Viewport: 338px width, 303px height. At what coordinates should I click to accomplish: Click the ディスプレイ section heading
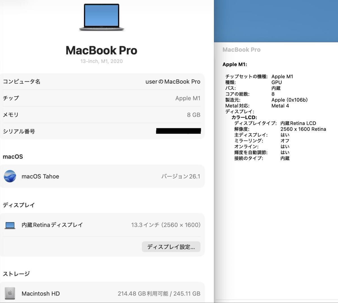pyautogui.click(x=19, y=205)
